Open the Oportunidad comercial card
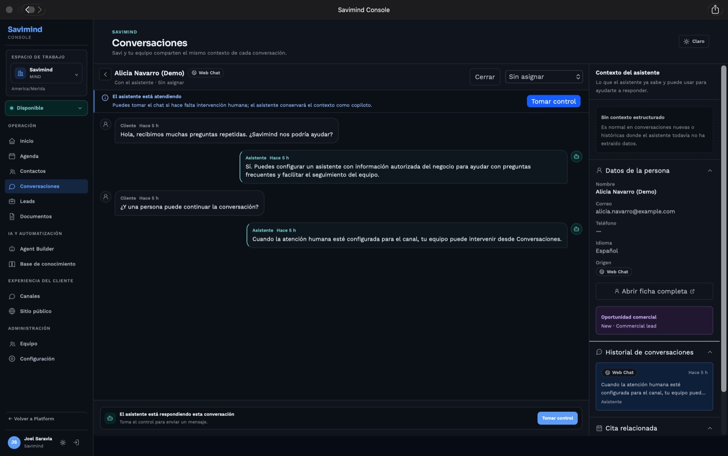728x456 pixels. coord(654,321)
